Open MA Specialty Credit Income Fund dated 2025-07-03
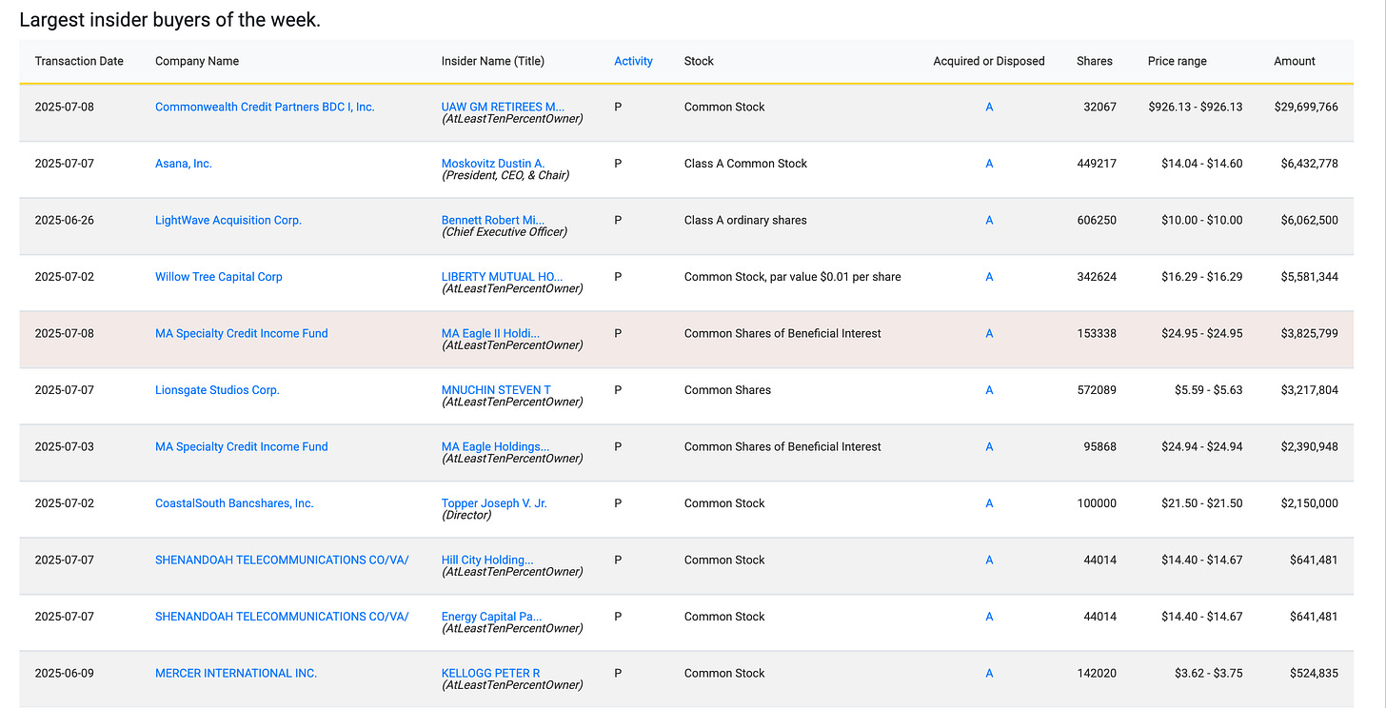 [242, 446]
